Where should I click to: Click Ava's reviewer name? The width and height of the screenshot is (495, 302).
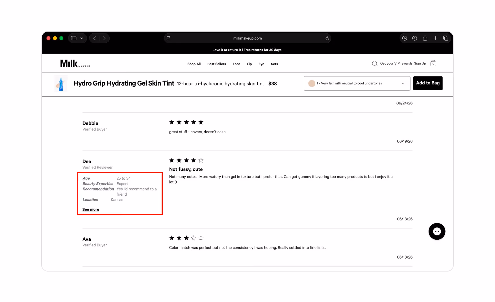[87, 239]
